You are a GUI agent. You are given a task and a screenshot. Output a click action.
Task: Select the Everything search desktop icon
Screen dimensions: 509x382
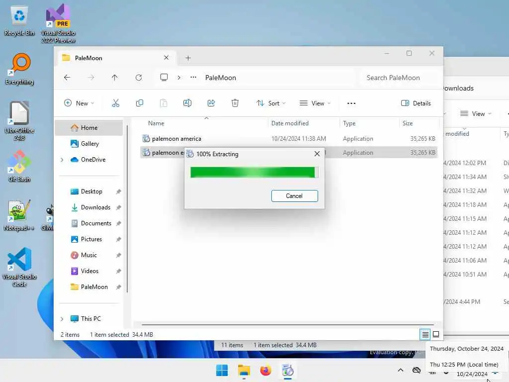(x=19, y=69)
